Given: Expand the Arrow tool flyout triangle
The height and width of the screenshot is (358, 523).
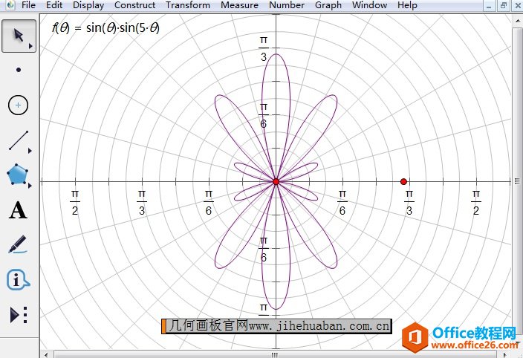Looking at the screenshot, I should pos(30,46).
